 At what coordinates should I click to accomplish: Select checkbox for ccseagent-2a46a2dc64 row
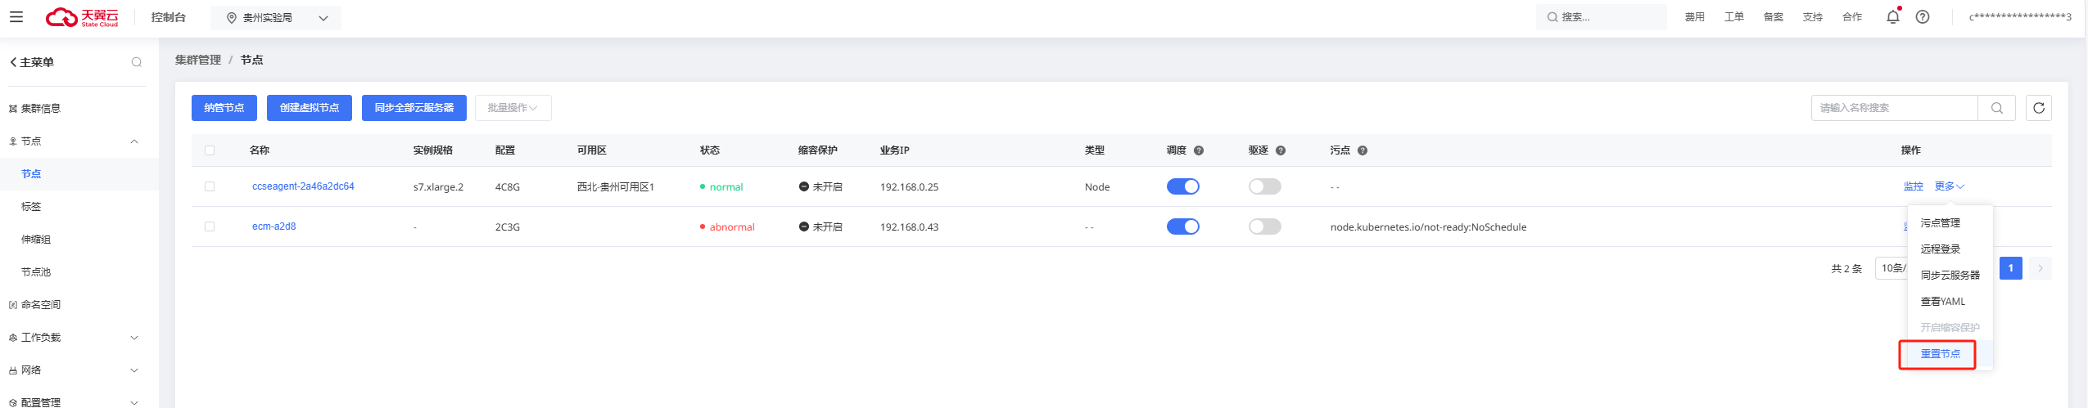click(x=210, y=186)
